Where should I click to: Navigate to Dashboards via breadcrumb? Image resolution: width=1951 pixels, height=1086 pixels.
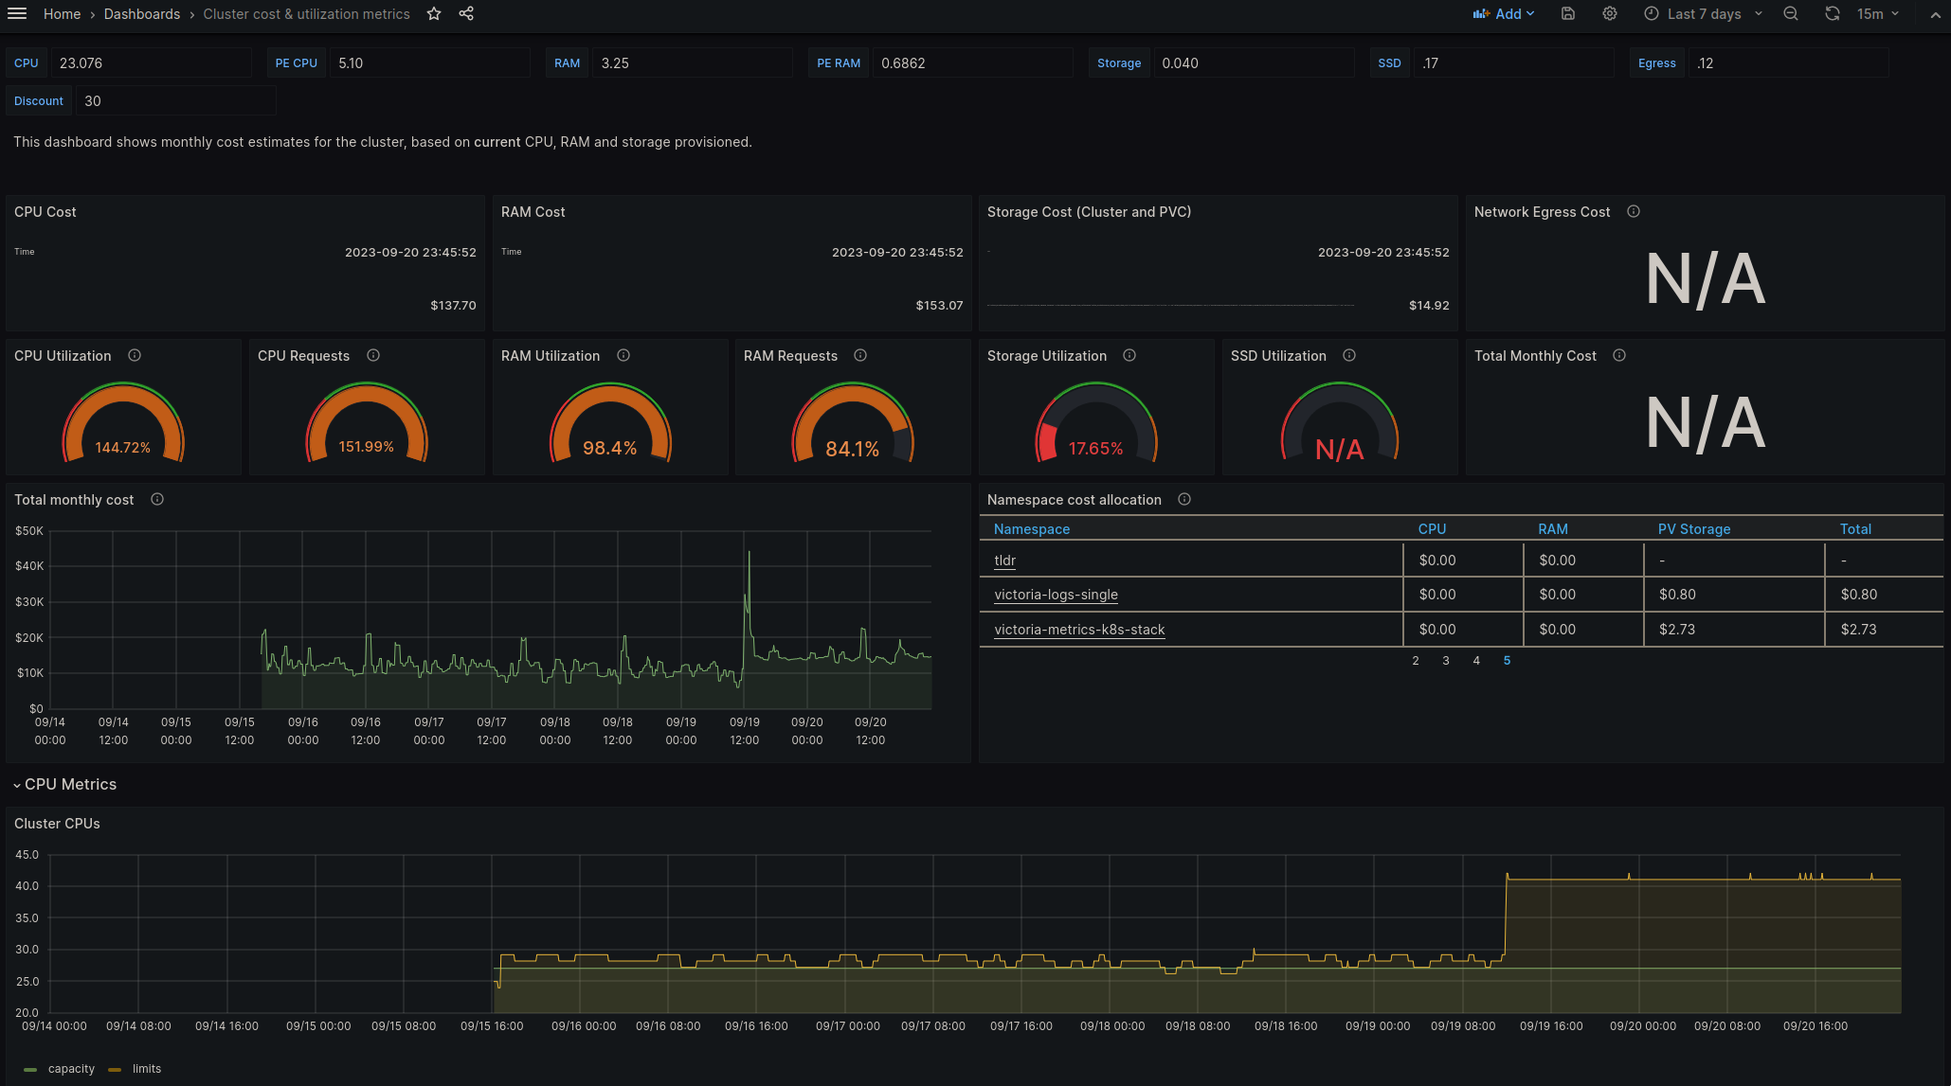click(x=141, y=13)
